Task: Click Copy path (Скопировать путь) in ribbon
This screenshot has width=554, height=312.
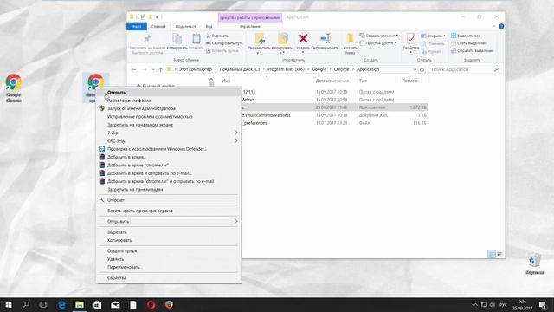Action: (x=224, y=43)
